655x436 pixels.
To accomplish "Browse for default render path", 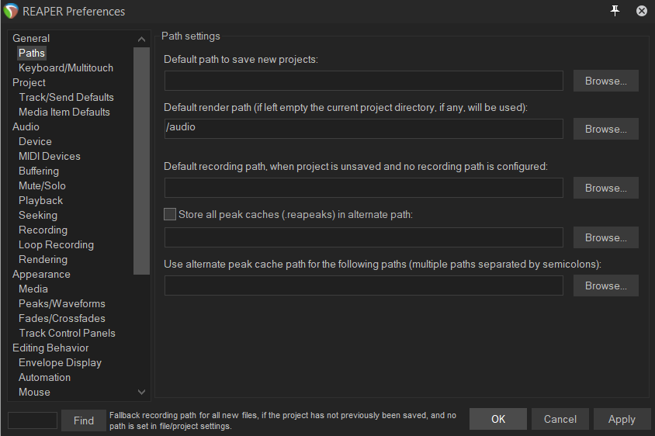I will pos(605,129).
